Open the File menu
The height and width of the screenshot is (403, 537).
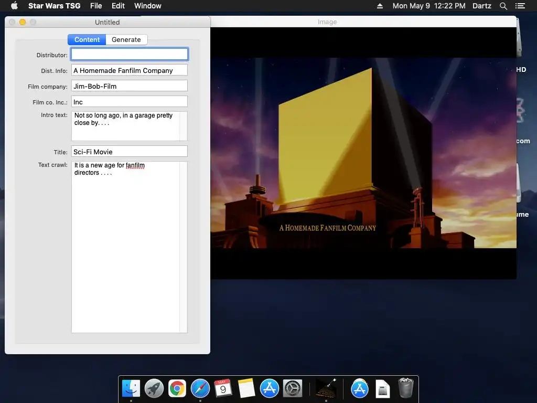(96, 6)
